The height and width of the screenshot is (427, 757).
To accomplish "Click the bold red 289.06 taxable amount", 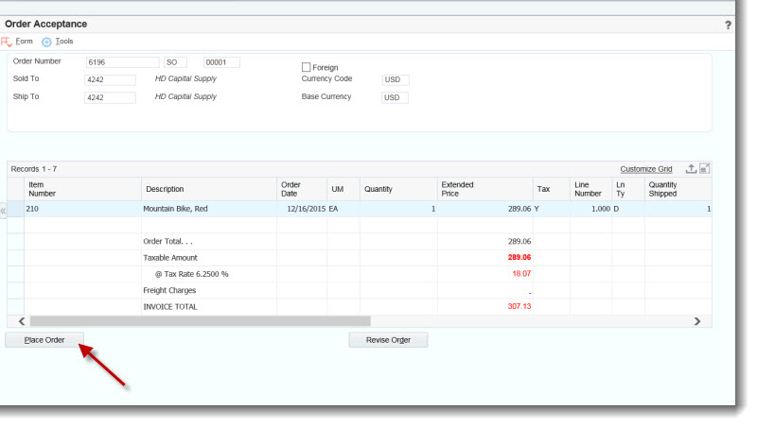I will point(519,257).
